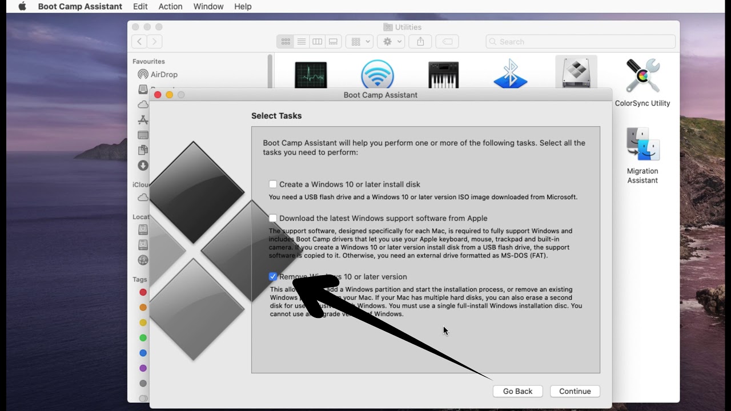Select AirDrop in Finder sidebar
731x411 pixels.
click(x=158, y=74)
